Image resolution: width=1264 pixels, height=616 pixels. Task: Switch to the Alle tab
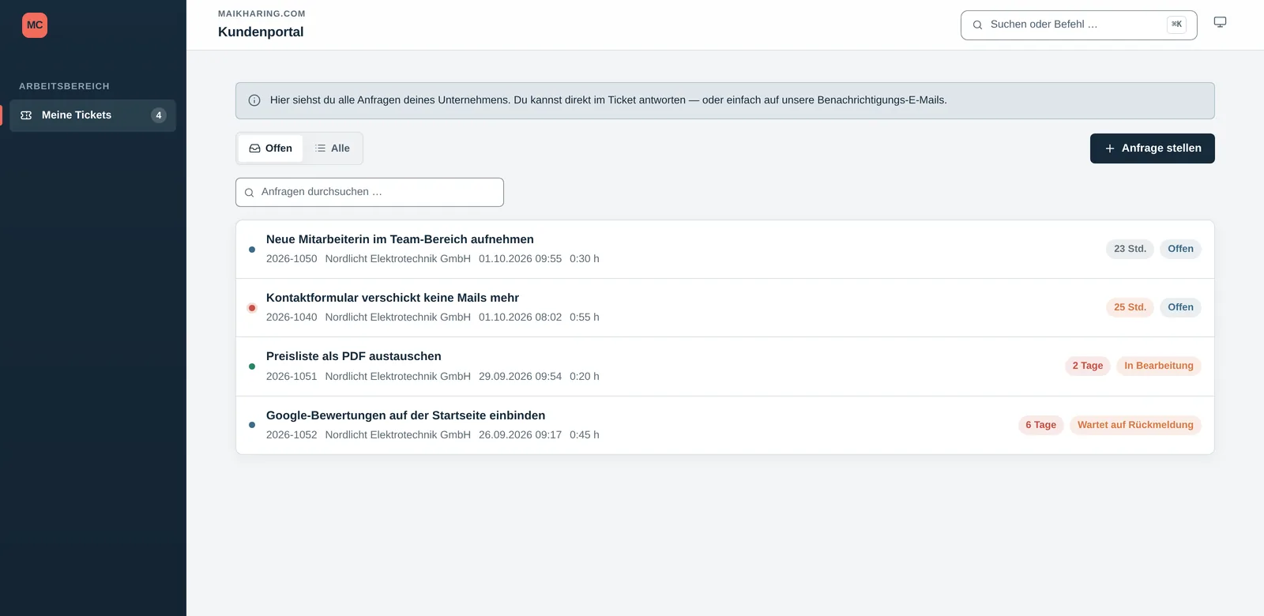tap(333, 148)
